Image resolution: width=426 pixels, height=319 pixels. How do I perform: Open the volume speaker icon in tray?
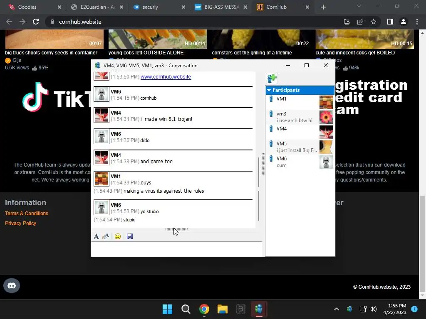373,309
